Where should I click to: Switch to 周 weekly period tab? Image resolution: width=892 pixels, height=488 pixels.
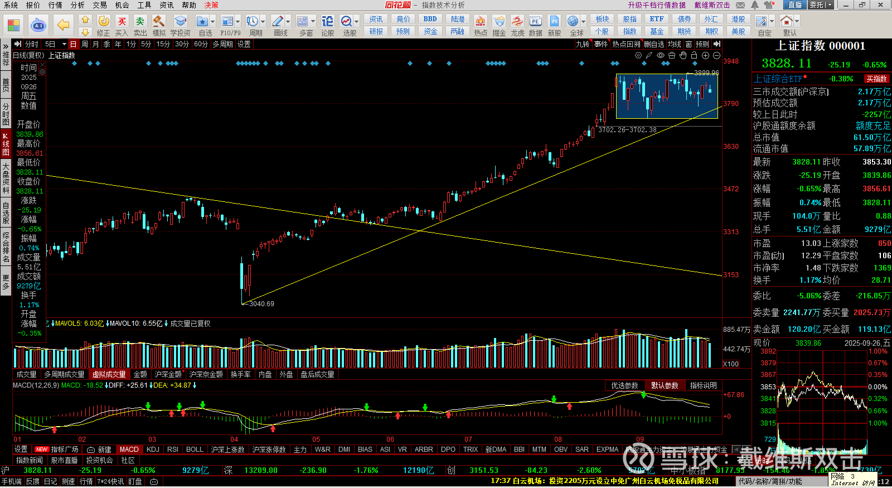[x=84, y=44]
